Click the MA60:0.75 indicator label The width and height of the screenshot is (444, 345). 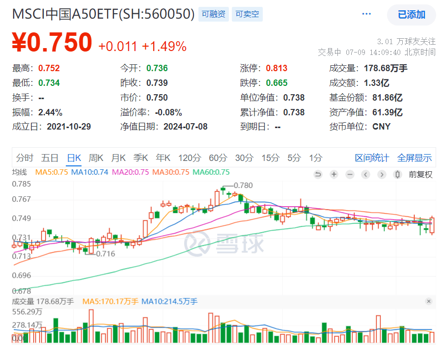point(211,172)
